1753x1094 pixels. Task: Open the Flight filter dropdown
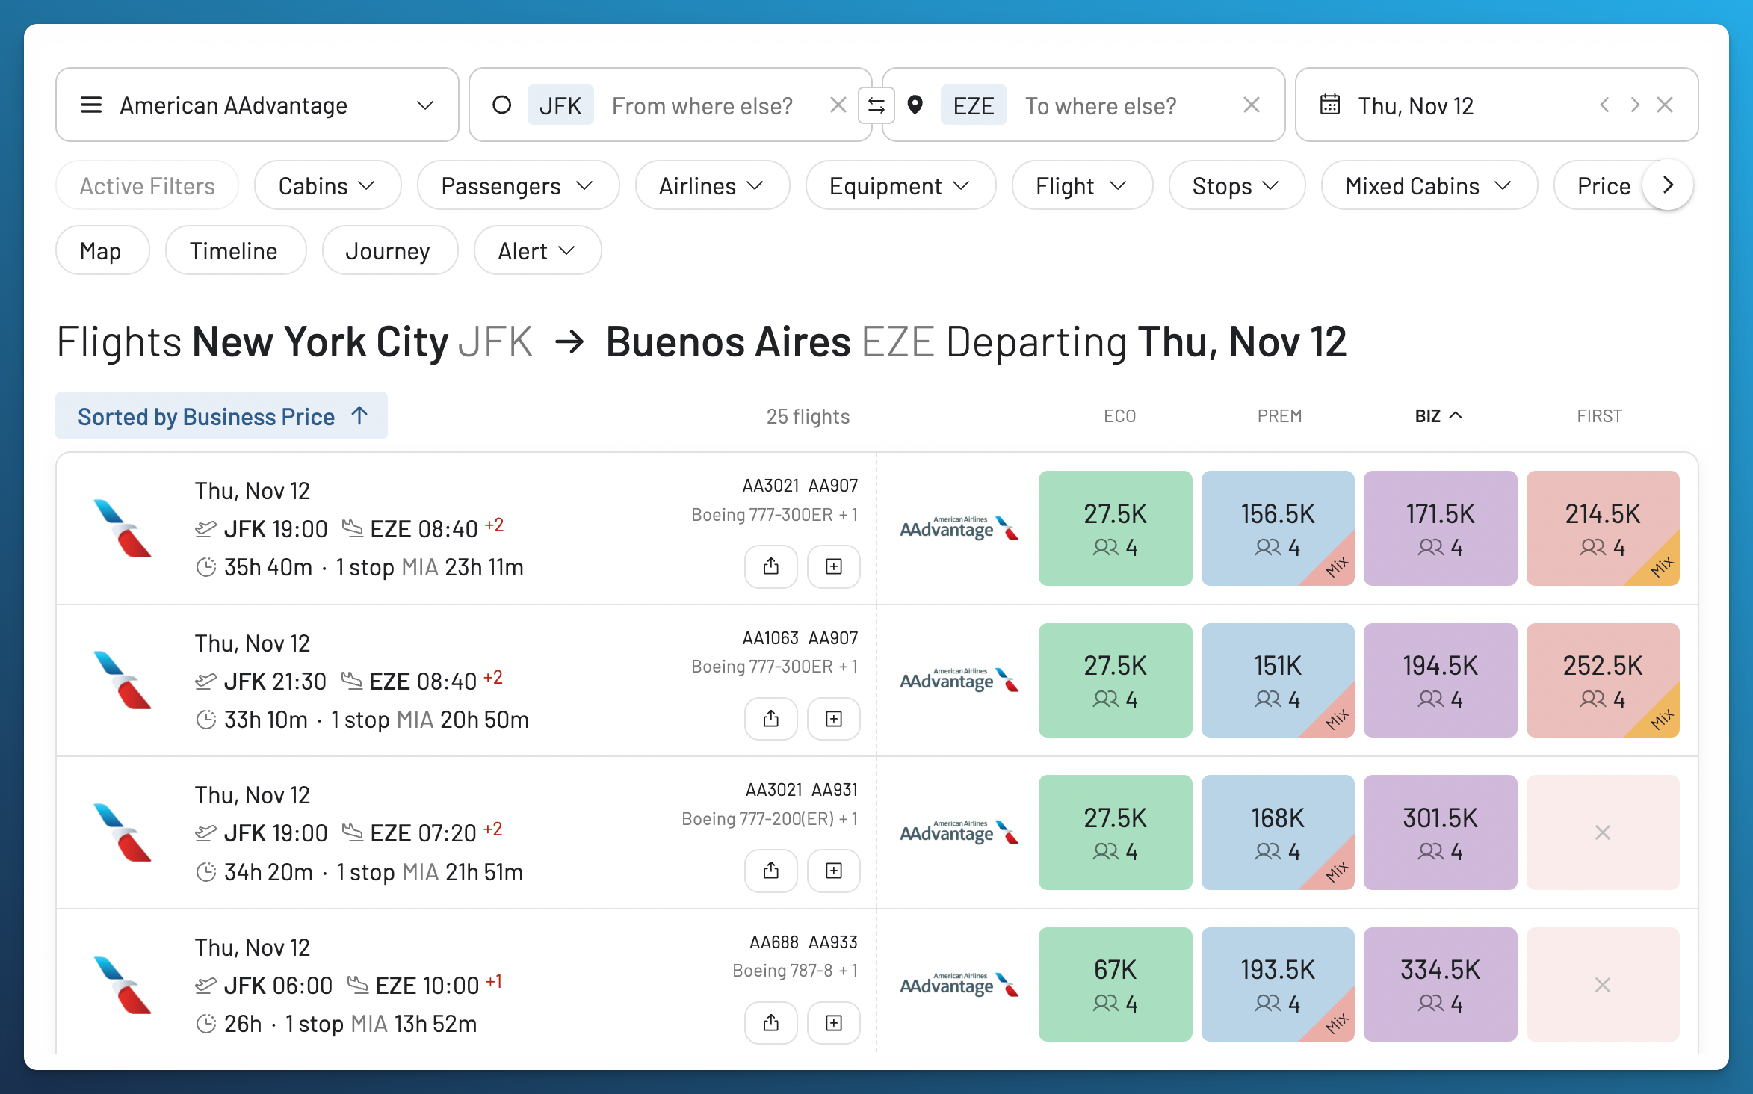pyautogui.click(x=1082, y=185)
